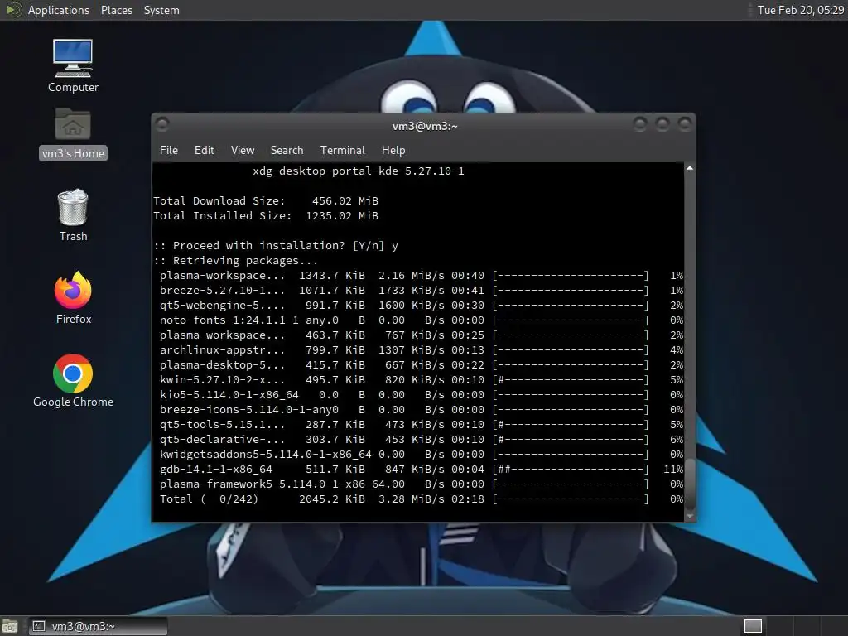Click the breeze-icons-5.114.0-1-any row

tap(422, 409)
